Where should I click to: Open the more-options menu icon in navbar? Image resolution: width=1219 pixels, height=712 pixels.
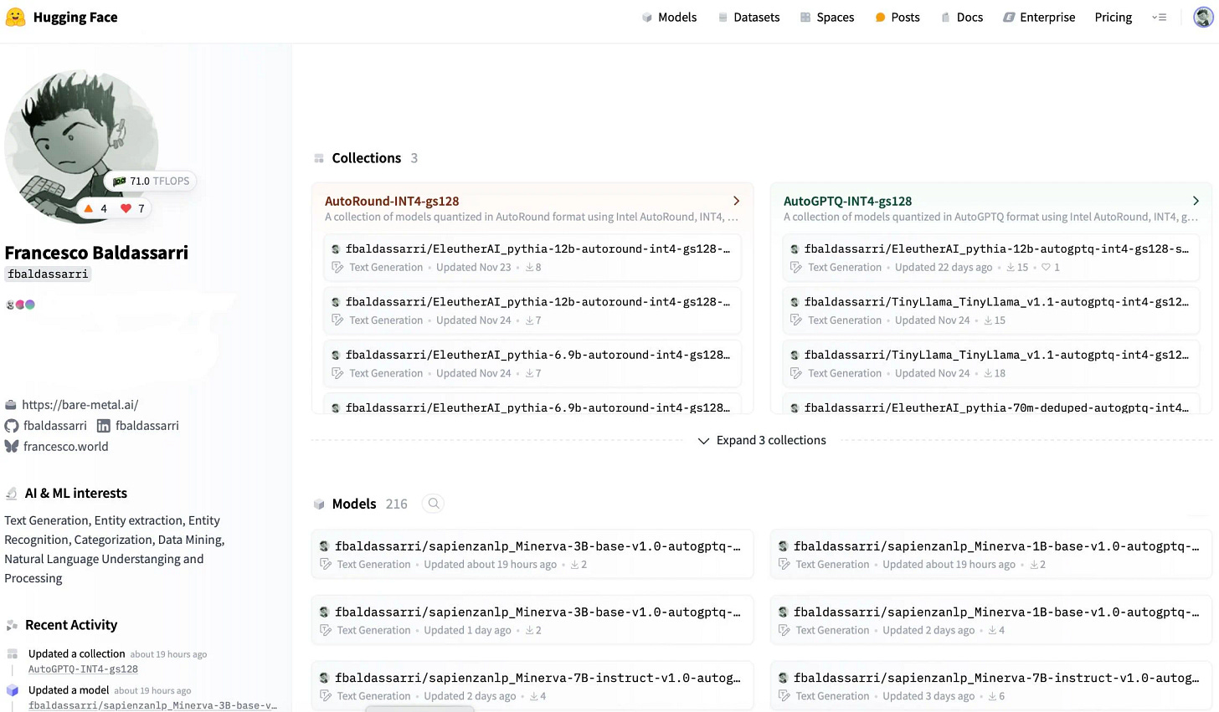(1159, 17)
